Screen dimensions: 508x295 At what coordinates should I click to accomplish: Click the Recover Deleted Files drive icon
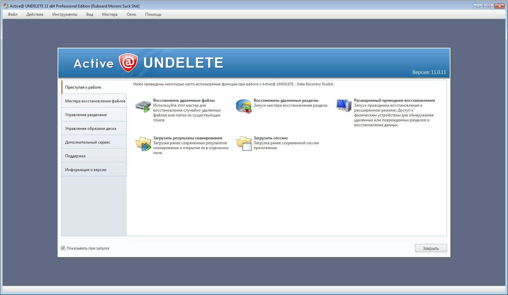[143, 106]
